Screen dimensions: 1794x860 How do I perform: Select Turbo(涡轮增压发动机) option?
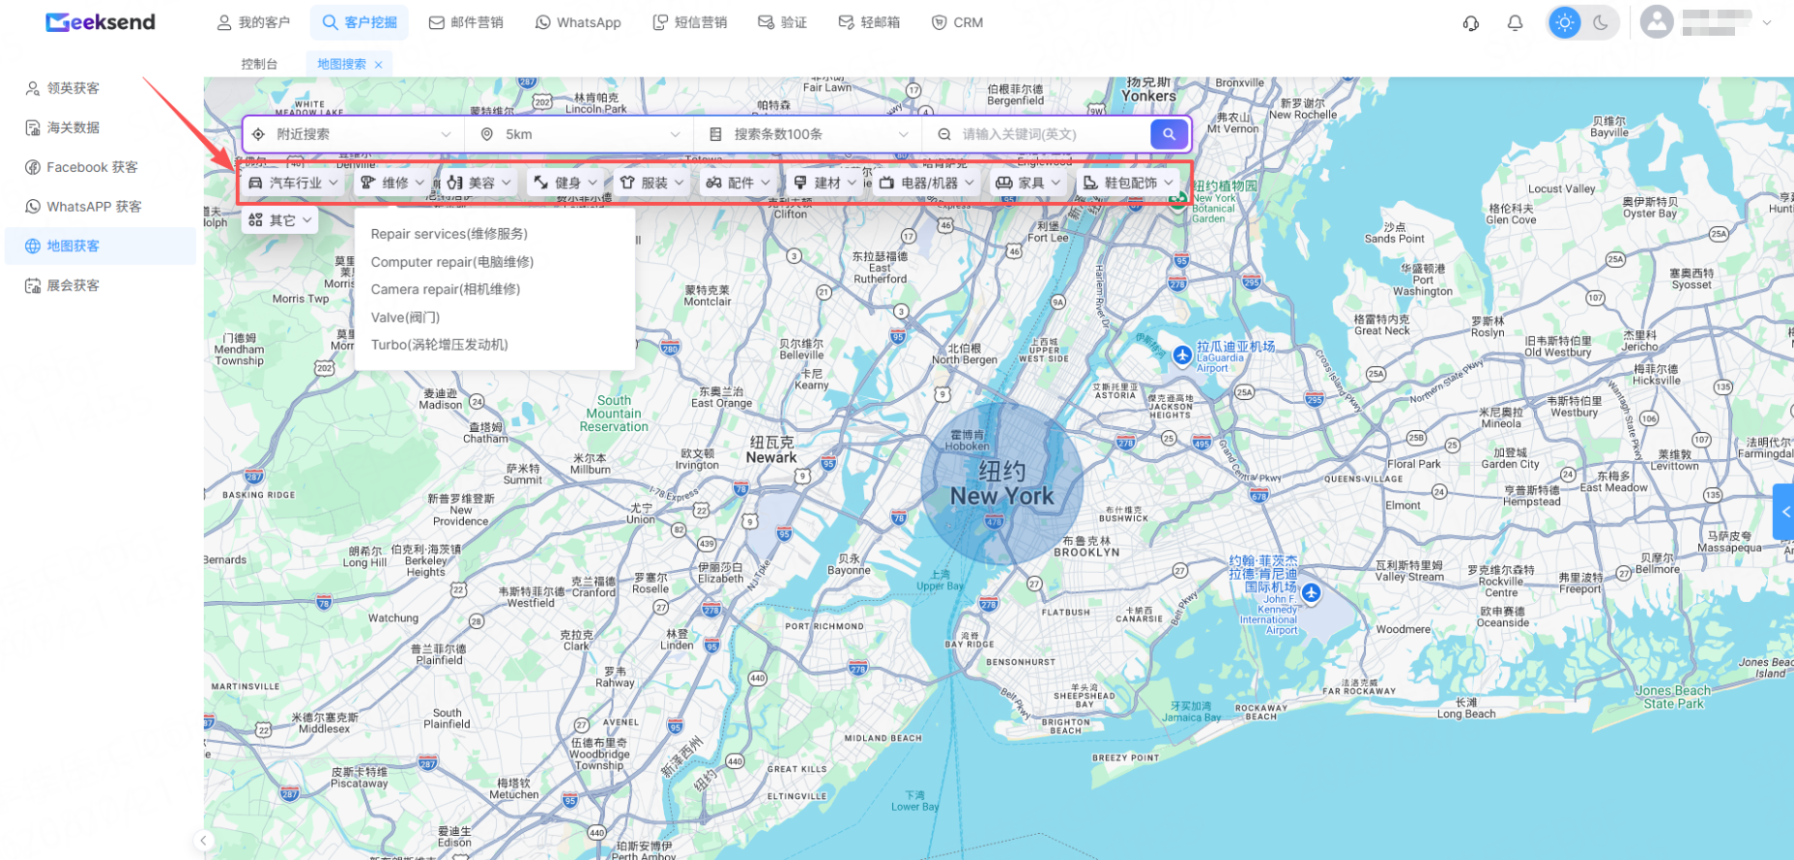click(495, 344)
